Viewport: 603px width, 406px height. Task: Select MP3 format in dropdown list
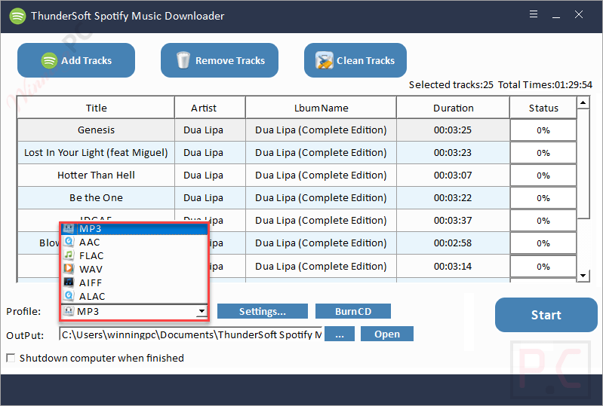134,229
